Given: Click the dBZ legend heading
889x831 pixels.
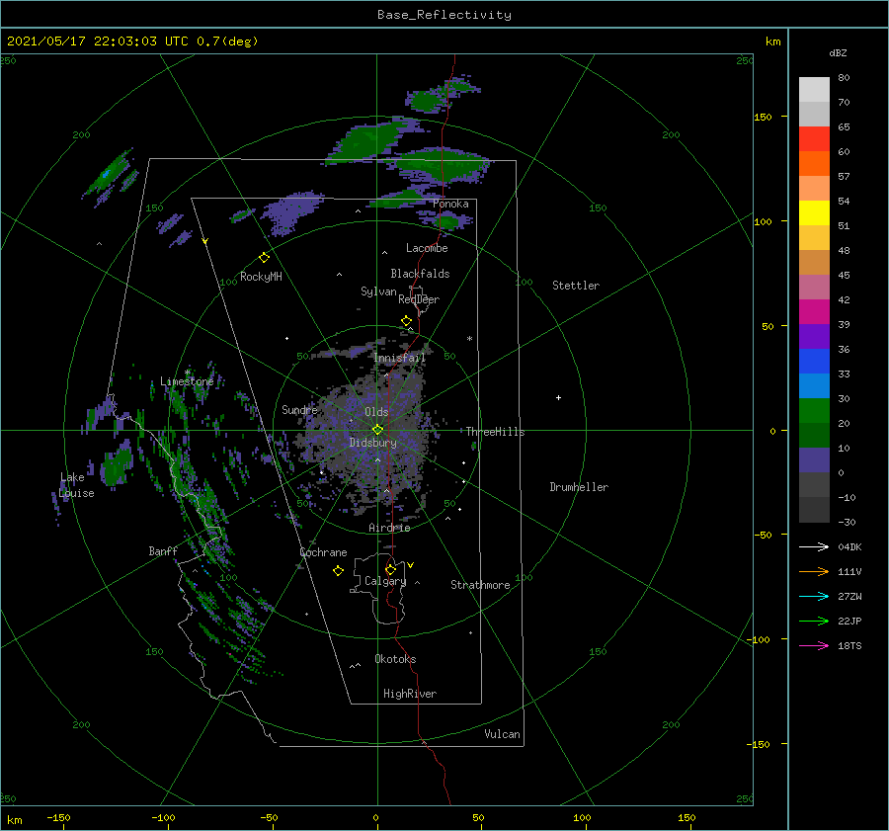Looking at the screenshot, I should [x=838, y=53].
